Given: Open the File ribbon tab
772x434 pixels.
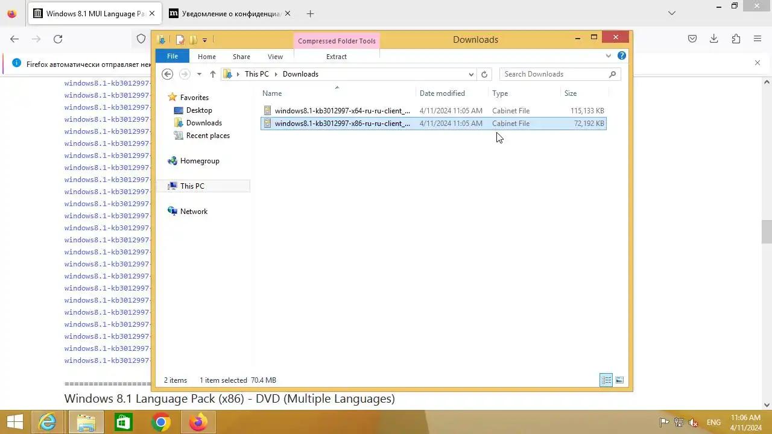Looking at the screenshot, I should pos(172,56).
